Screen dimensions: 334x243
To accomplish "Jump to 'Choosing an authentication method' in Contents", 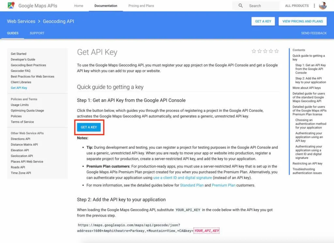I will click(x=311, y=124).
